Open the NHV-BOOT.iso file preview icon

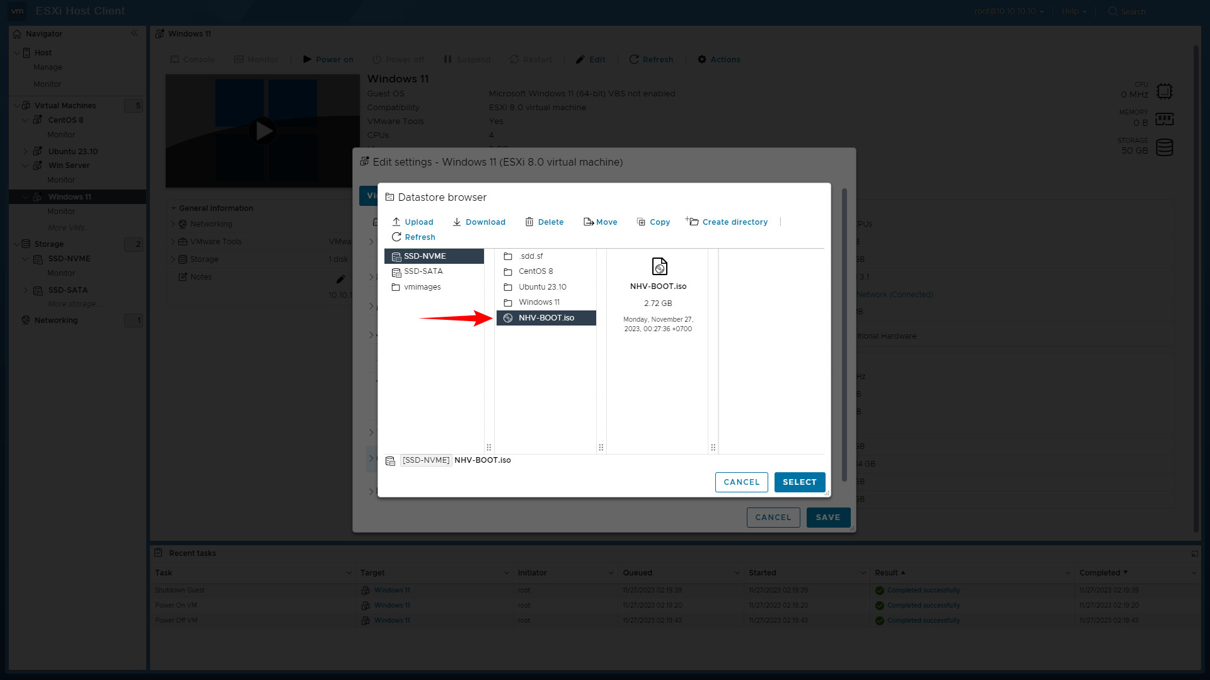pos(659,266)
